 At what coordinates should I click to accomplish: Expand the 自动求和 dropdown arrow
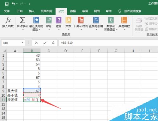(x=23, y=29)
